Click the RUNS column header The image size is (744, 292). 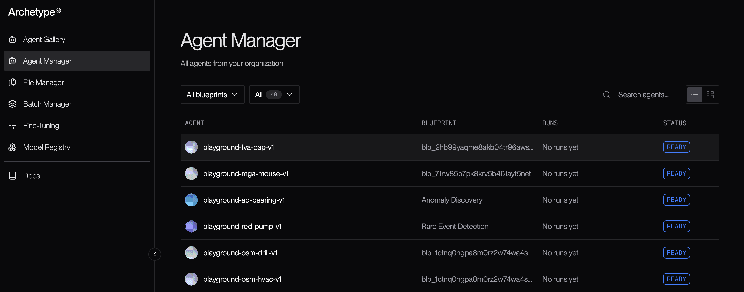click(550, 123)
